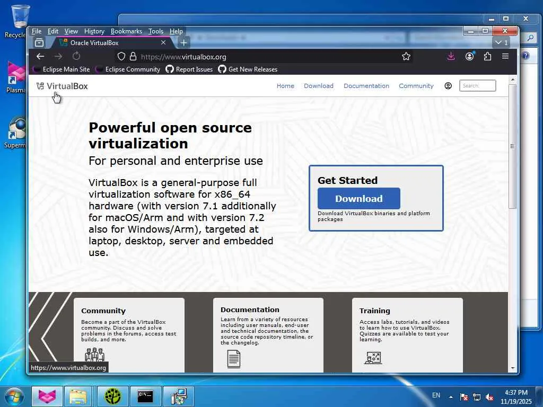543x407 pixels.
Task: Open the extensions puzzle icon
Action: [x=488, y=56]
